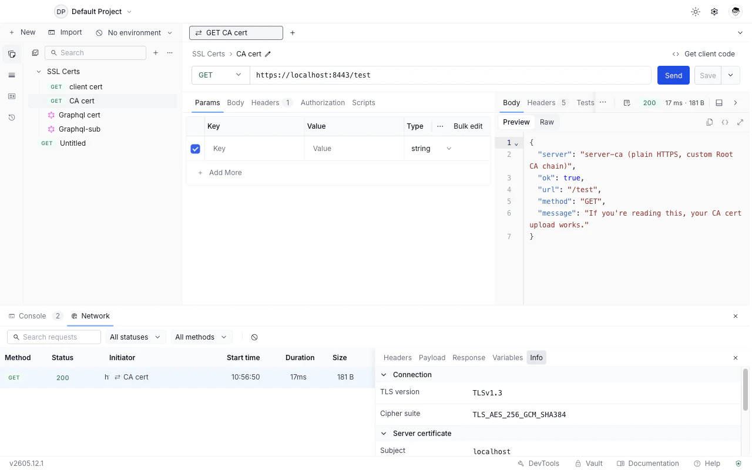The image size is (752, 470).
Task: Add new collection item with plus icon
Action: click(x=156, y=53)
